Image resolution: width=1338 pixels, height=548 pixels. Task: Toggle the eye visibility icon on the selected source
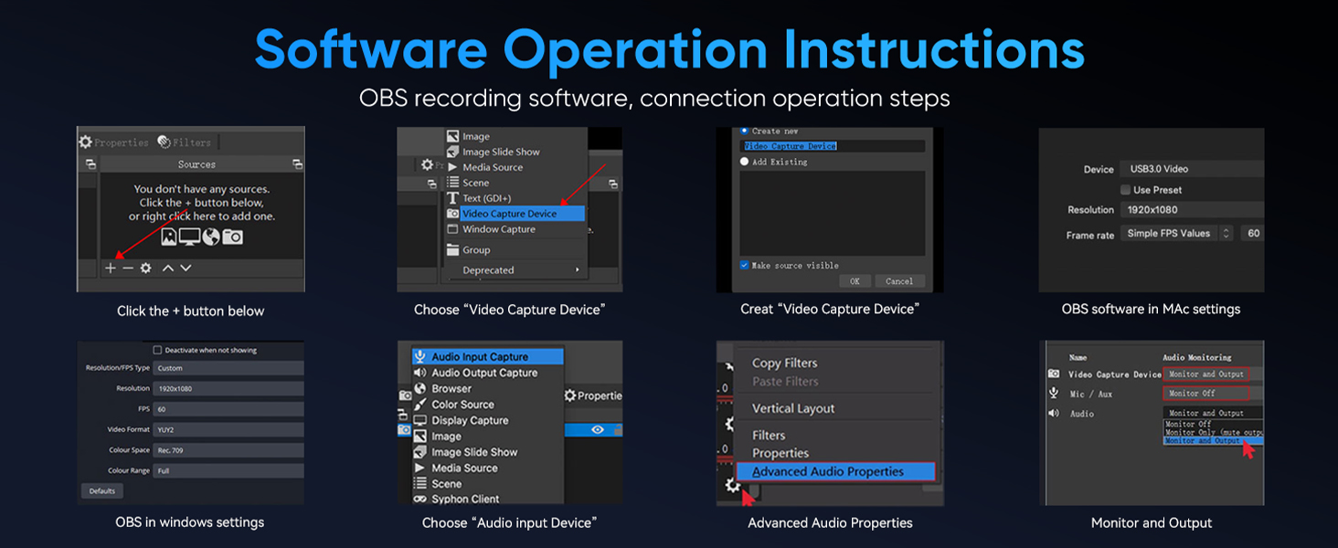pos(598,429)
